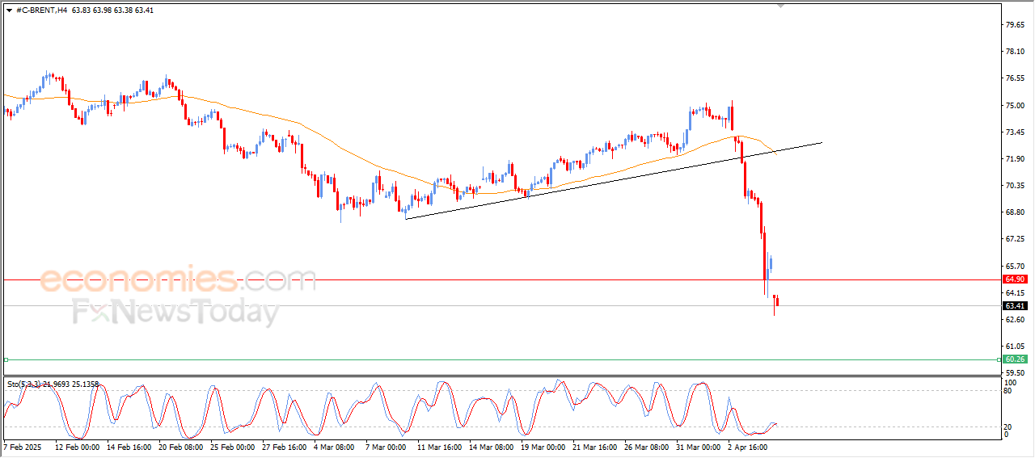Click the 70.35 price axis label
Image resolution: width=1035 pixels, height=458 pixels.
[x=1014, y=186]
